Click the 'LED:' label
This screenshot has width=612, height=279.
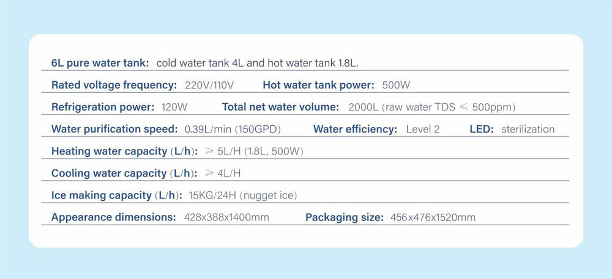click(x=482, y=129)
